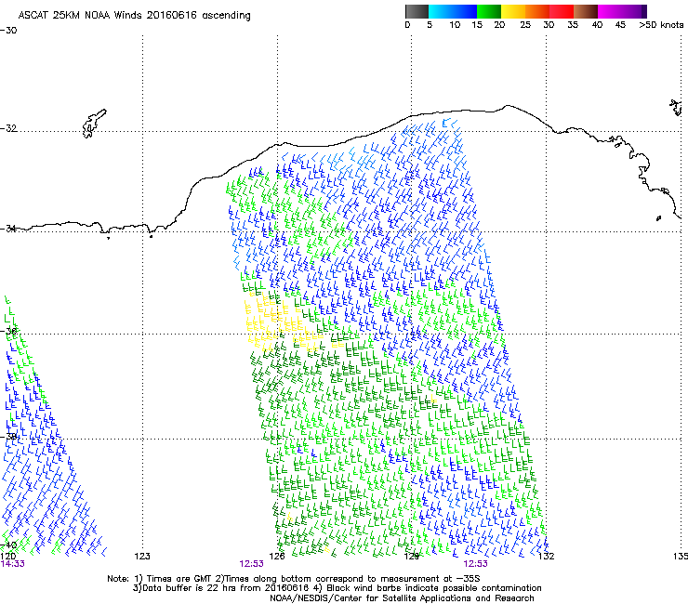
Task: Click the cyan 5-10 knots legend swatch
Action: coord(441,11)
